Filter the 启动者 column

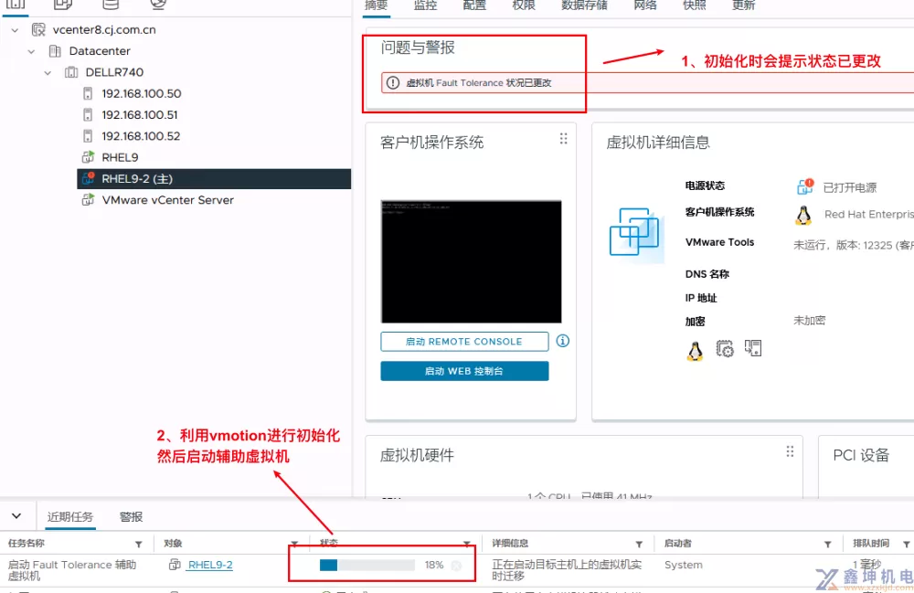pos(828,544)
